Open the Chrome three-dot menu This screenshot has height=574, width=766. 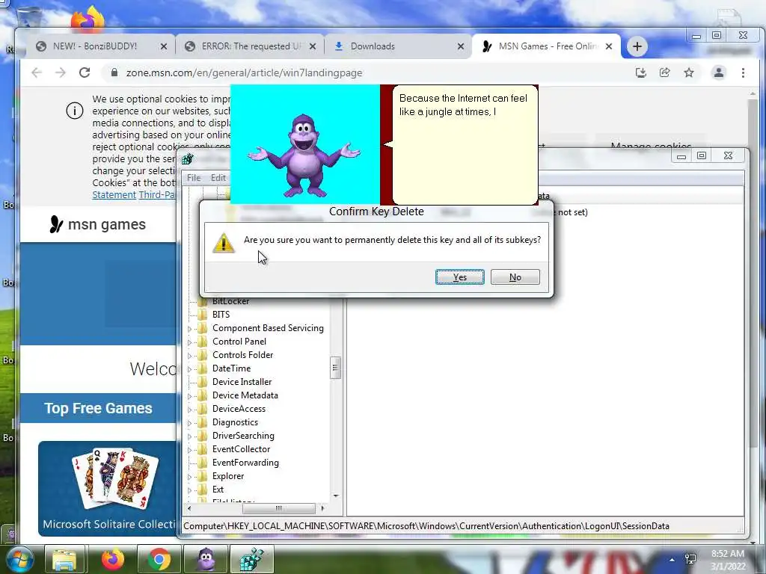pyautogui.click(x=743, y=72)
